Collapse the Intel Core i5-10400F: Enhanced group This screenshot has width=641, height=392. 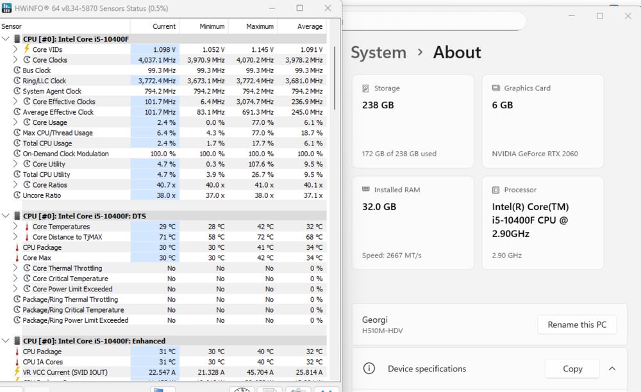point(6,341)
